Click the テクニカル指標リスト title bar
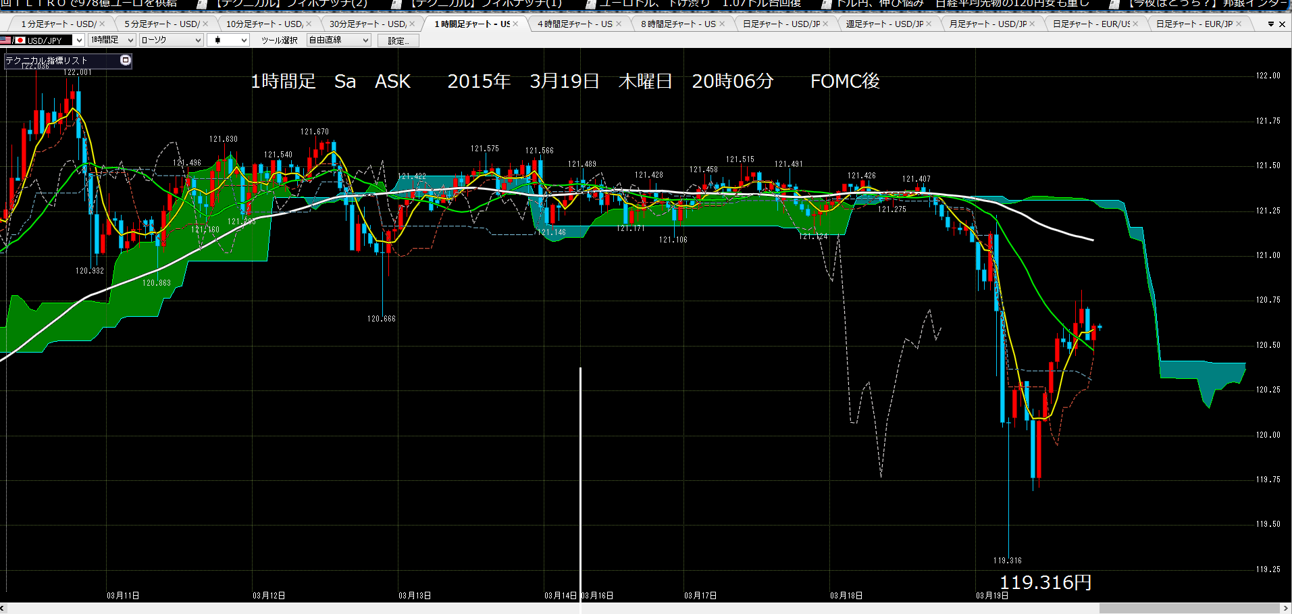 tap(68, 61)
